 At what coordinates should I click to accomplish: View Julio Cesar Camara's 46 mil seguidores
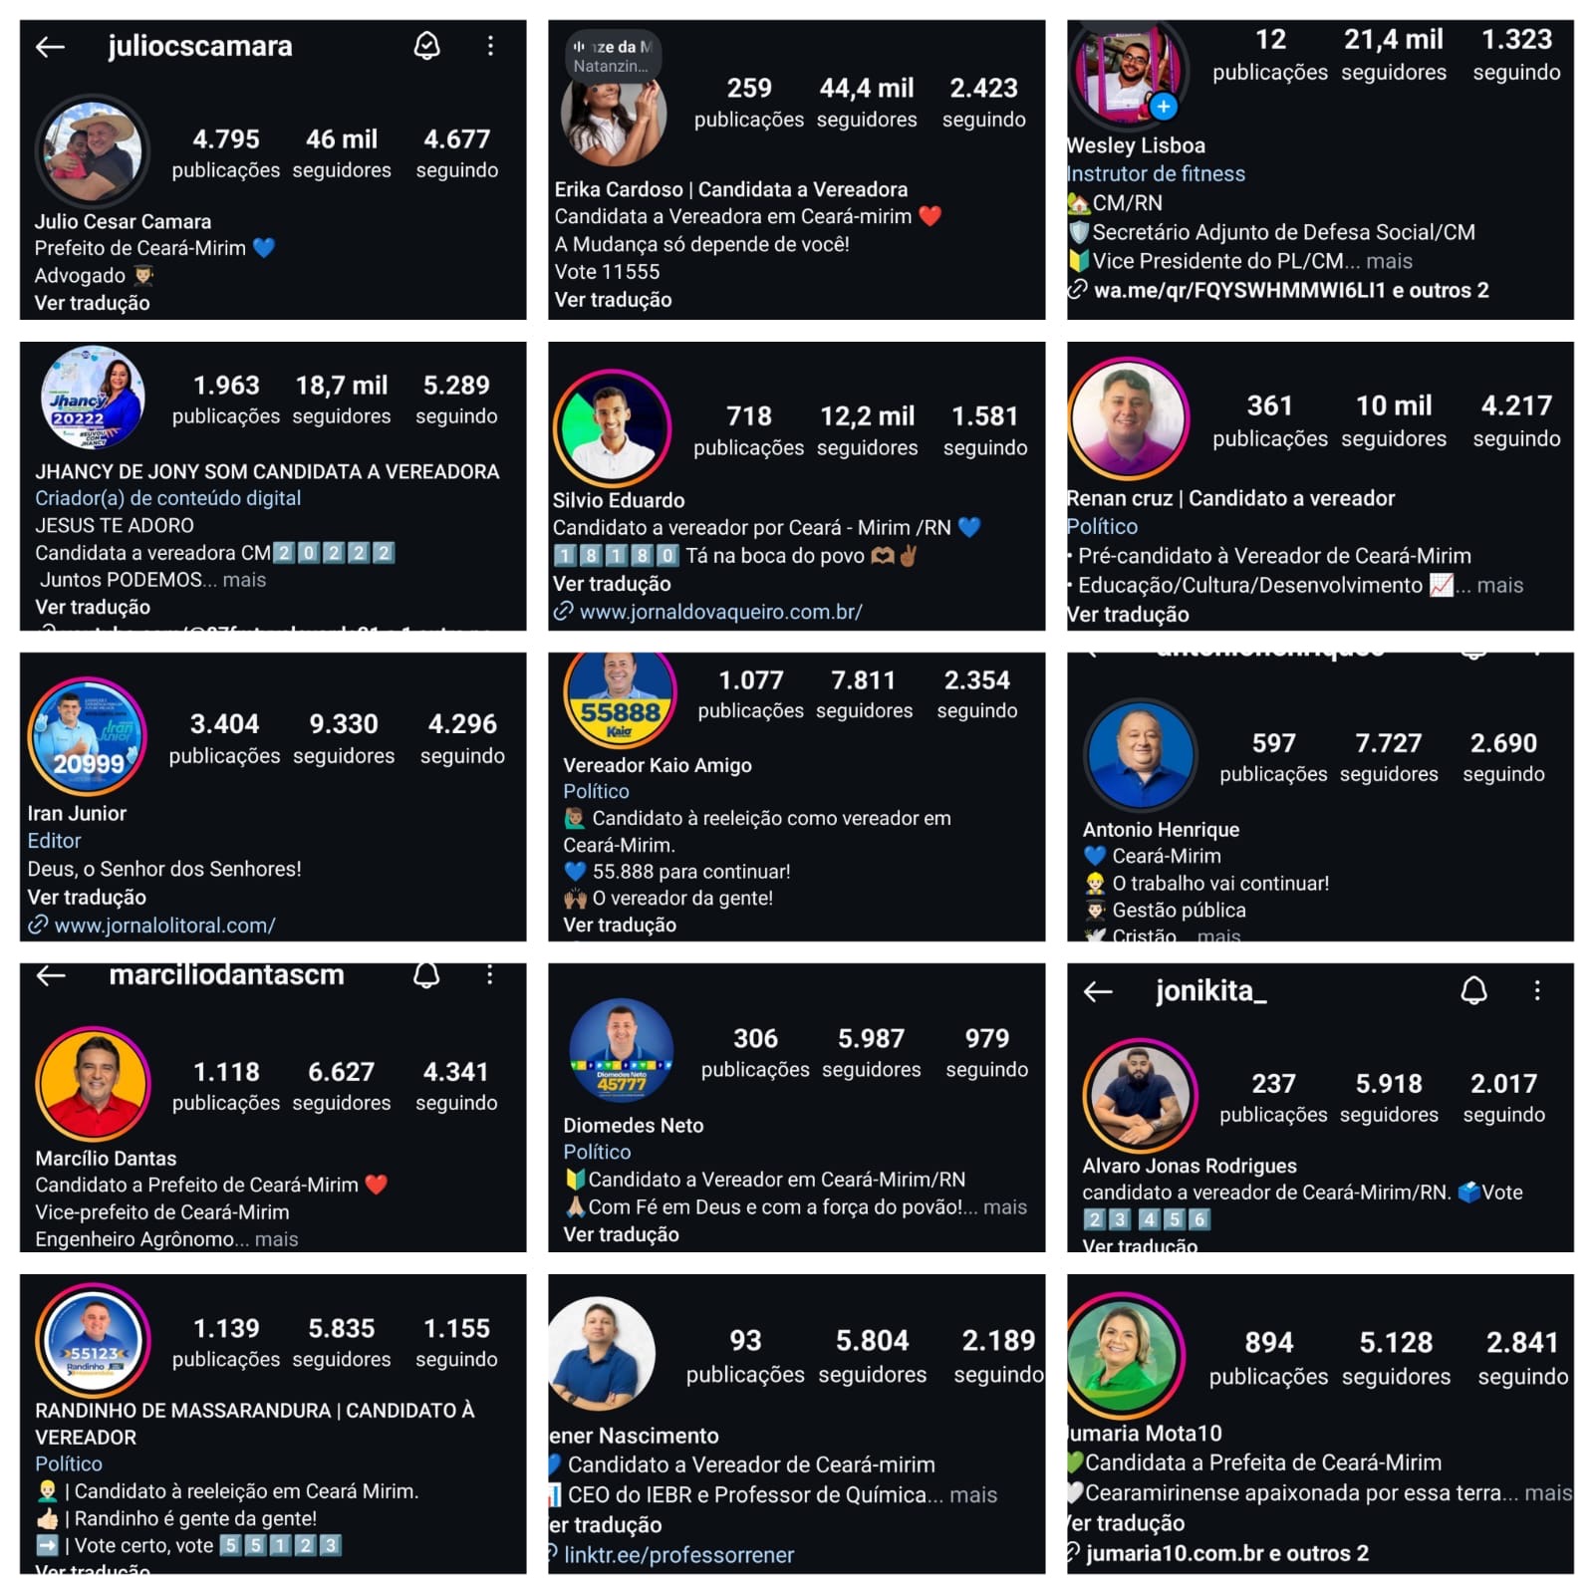[342, 152]
